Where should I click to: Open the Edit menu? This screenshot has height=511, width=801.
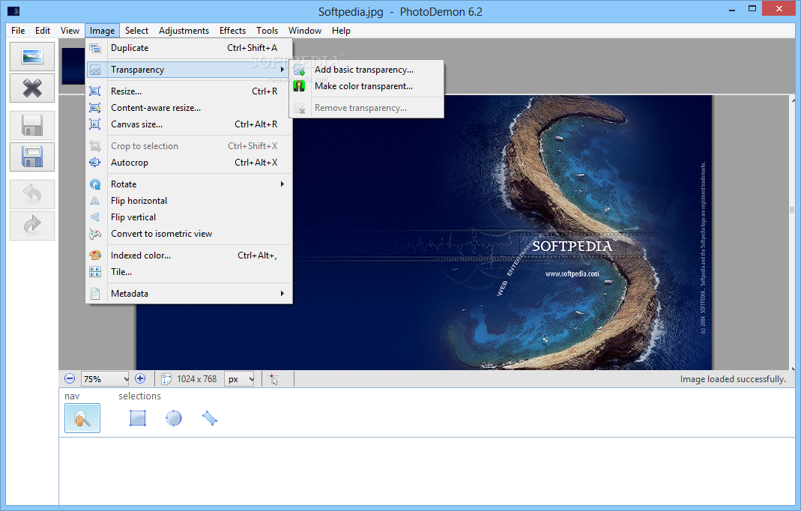[x=43, y=31]
